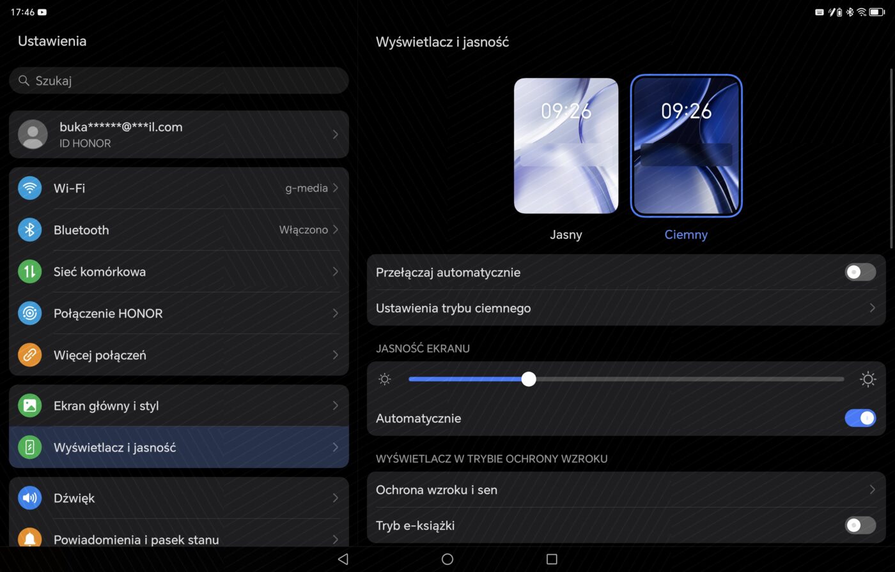This screenshot has width=895, height=572.
Task: Tap the Wi-Fi settings icon
Action: (x=29, y=188)
